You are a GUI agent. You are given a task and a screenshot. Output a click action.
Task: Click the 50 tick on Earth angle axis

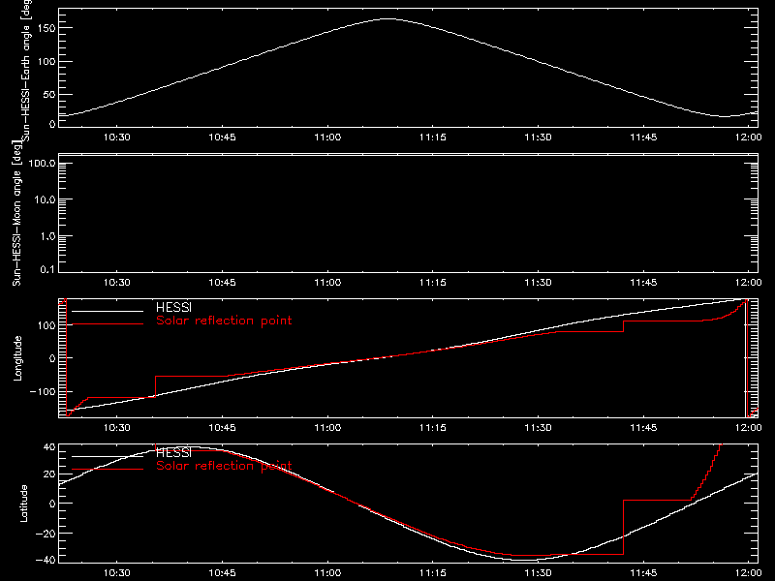(x=49, y=94)
